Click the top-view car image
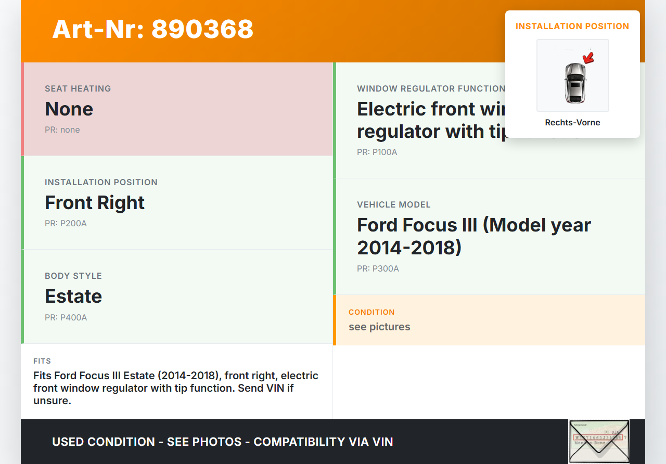This screenshot has height=464, width=666. 574,83
